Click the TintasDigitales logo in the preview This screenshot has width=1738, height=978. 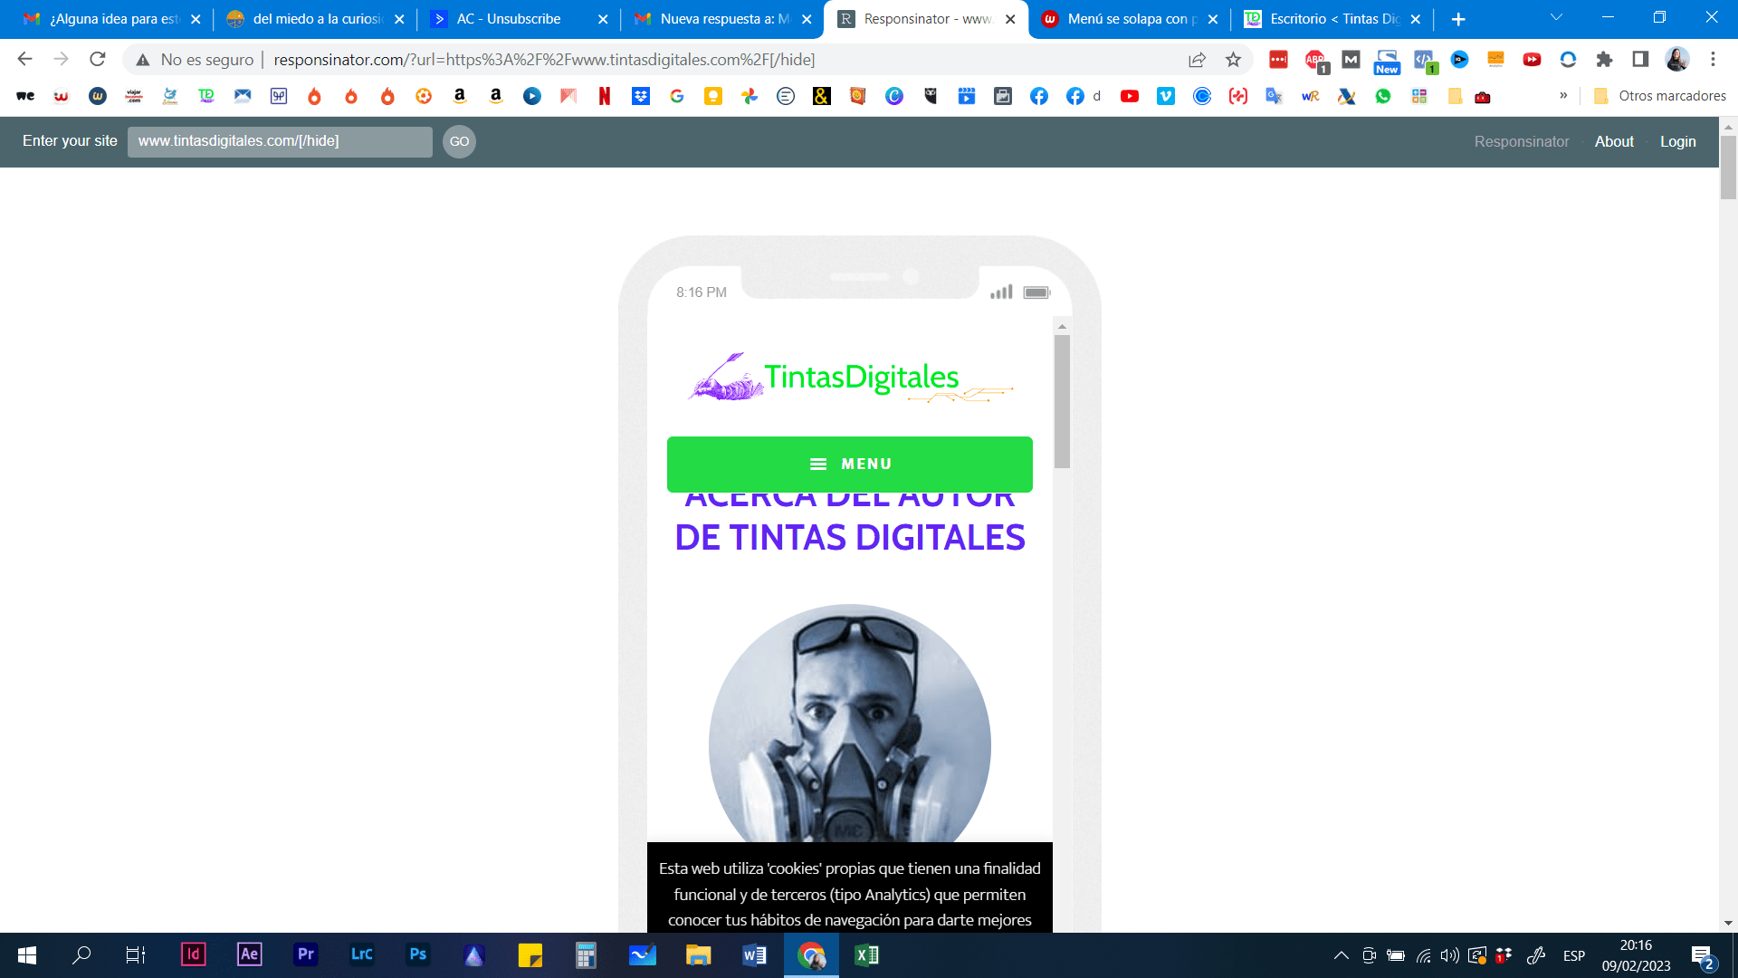[x=850, y=378]
